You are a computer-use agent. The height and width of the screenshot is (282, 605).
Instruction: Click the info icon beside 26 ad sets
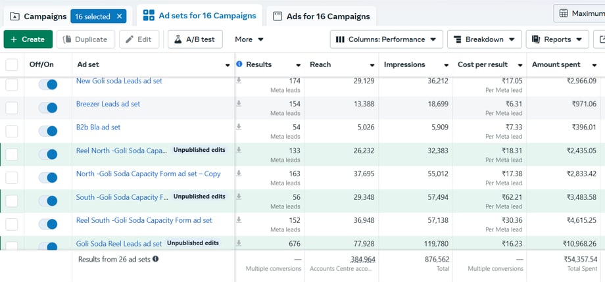[155, 259]
